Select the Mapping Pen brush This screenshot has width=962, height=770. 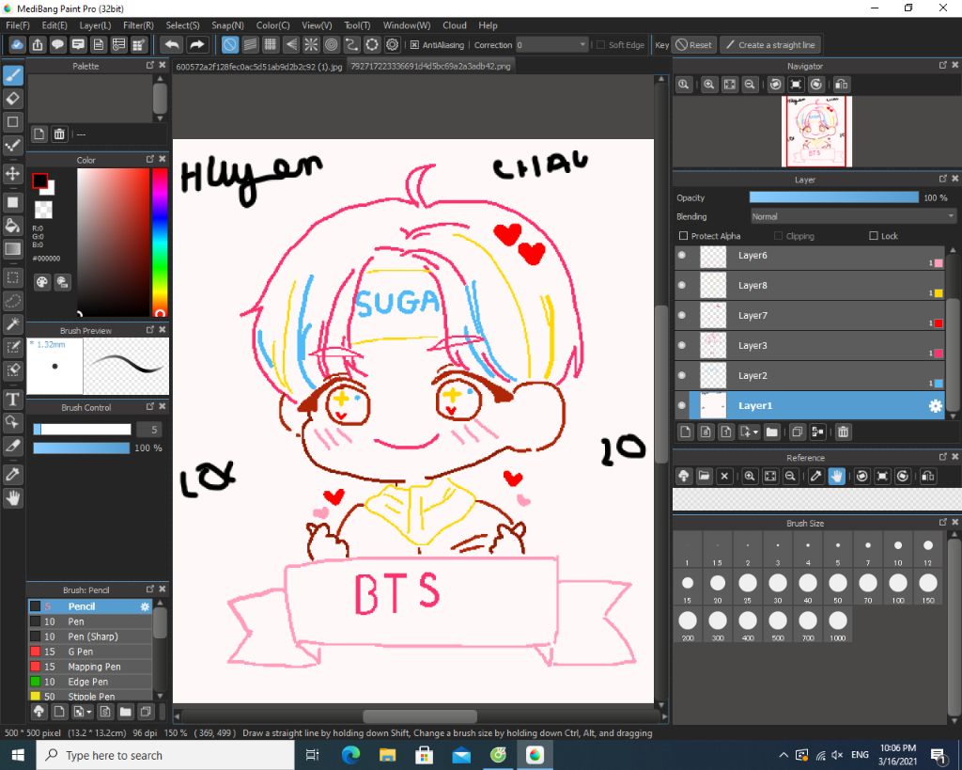(x=90, y=667)
